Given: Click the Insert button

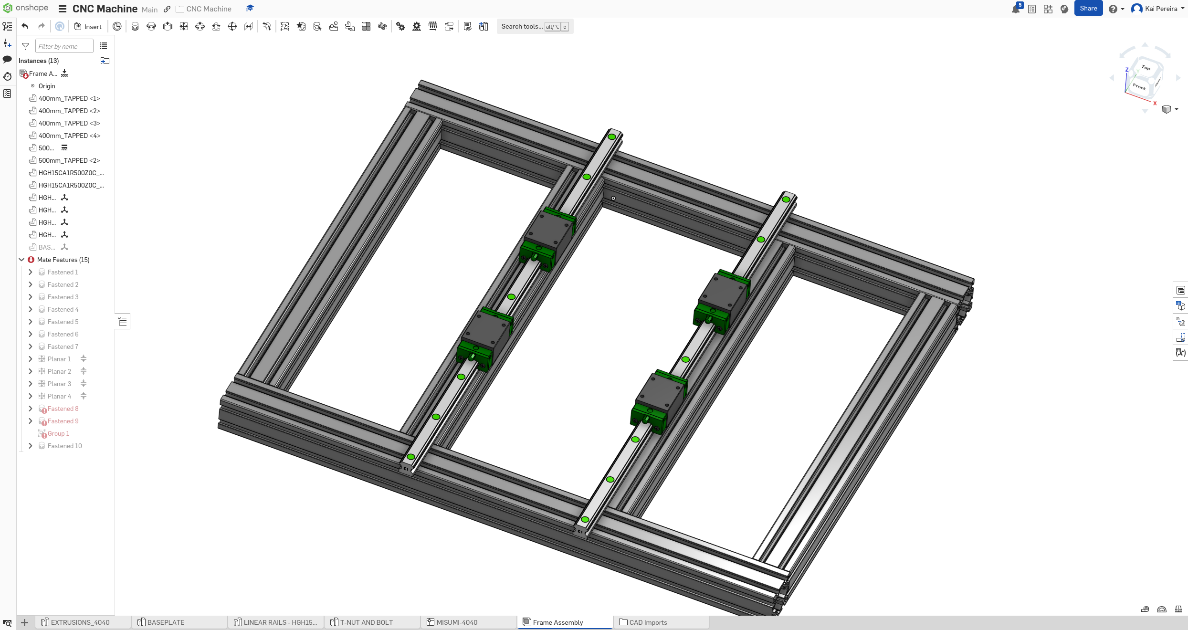Looking at the screenshot, I should [88, 27].
